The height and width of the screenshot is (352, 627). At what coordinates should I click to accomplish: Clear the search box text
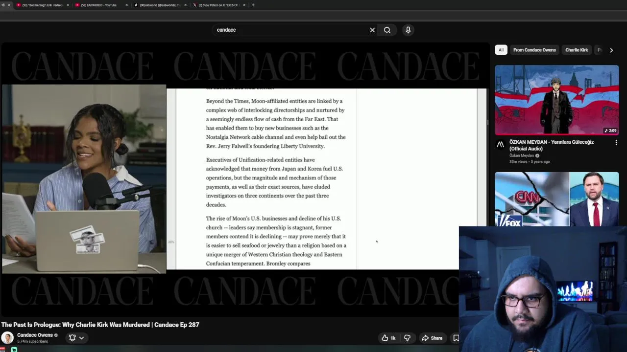click(372, 30)
